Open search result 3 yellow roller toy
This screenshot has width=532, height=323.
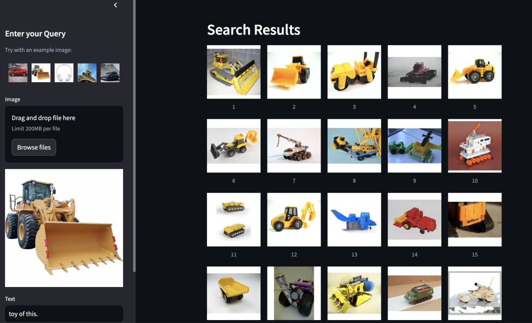pos(354,72)
